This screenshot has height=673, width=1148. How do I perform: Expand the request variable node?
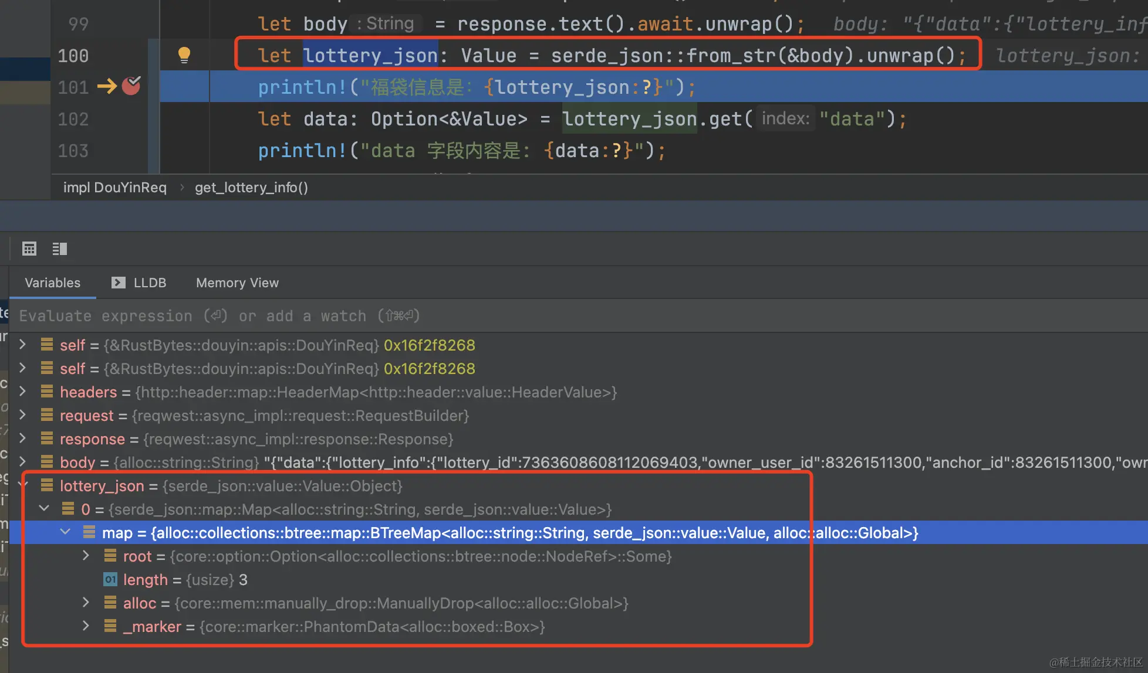pyautogui.click(x=22, y=415)
